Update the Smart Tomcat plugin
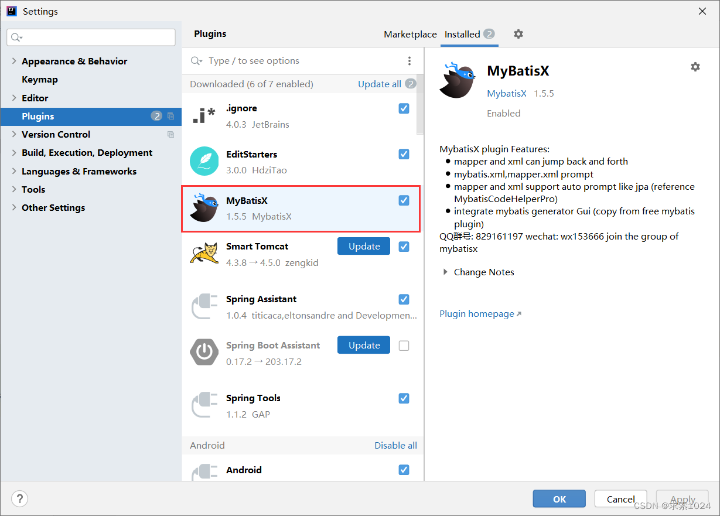This screenshot has height=516, width=720. pos(364,246)
